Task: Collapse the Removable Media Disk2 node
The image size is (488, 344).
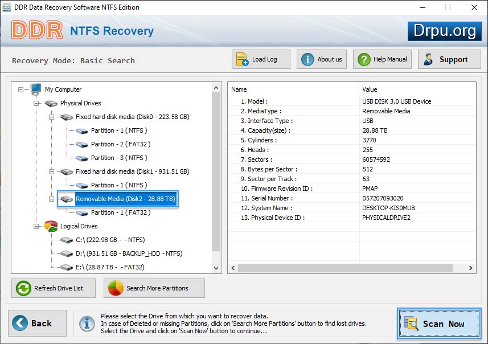Action: coord(52,199)
